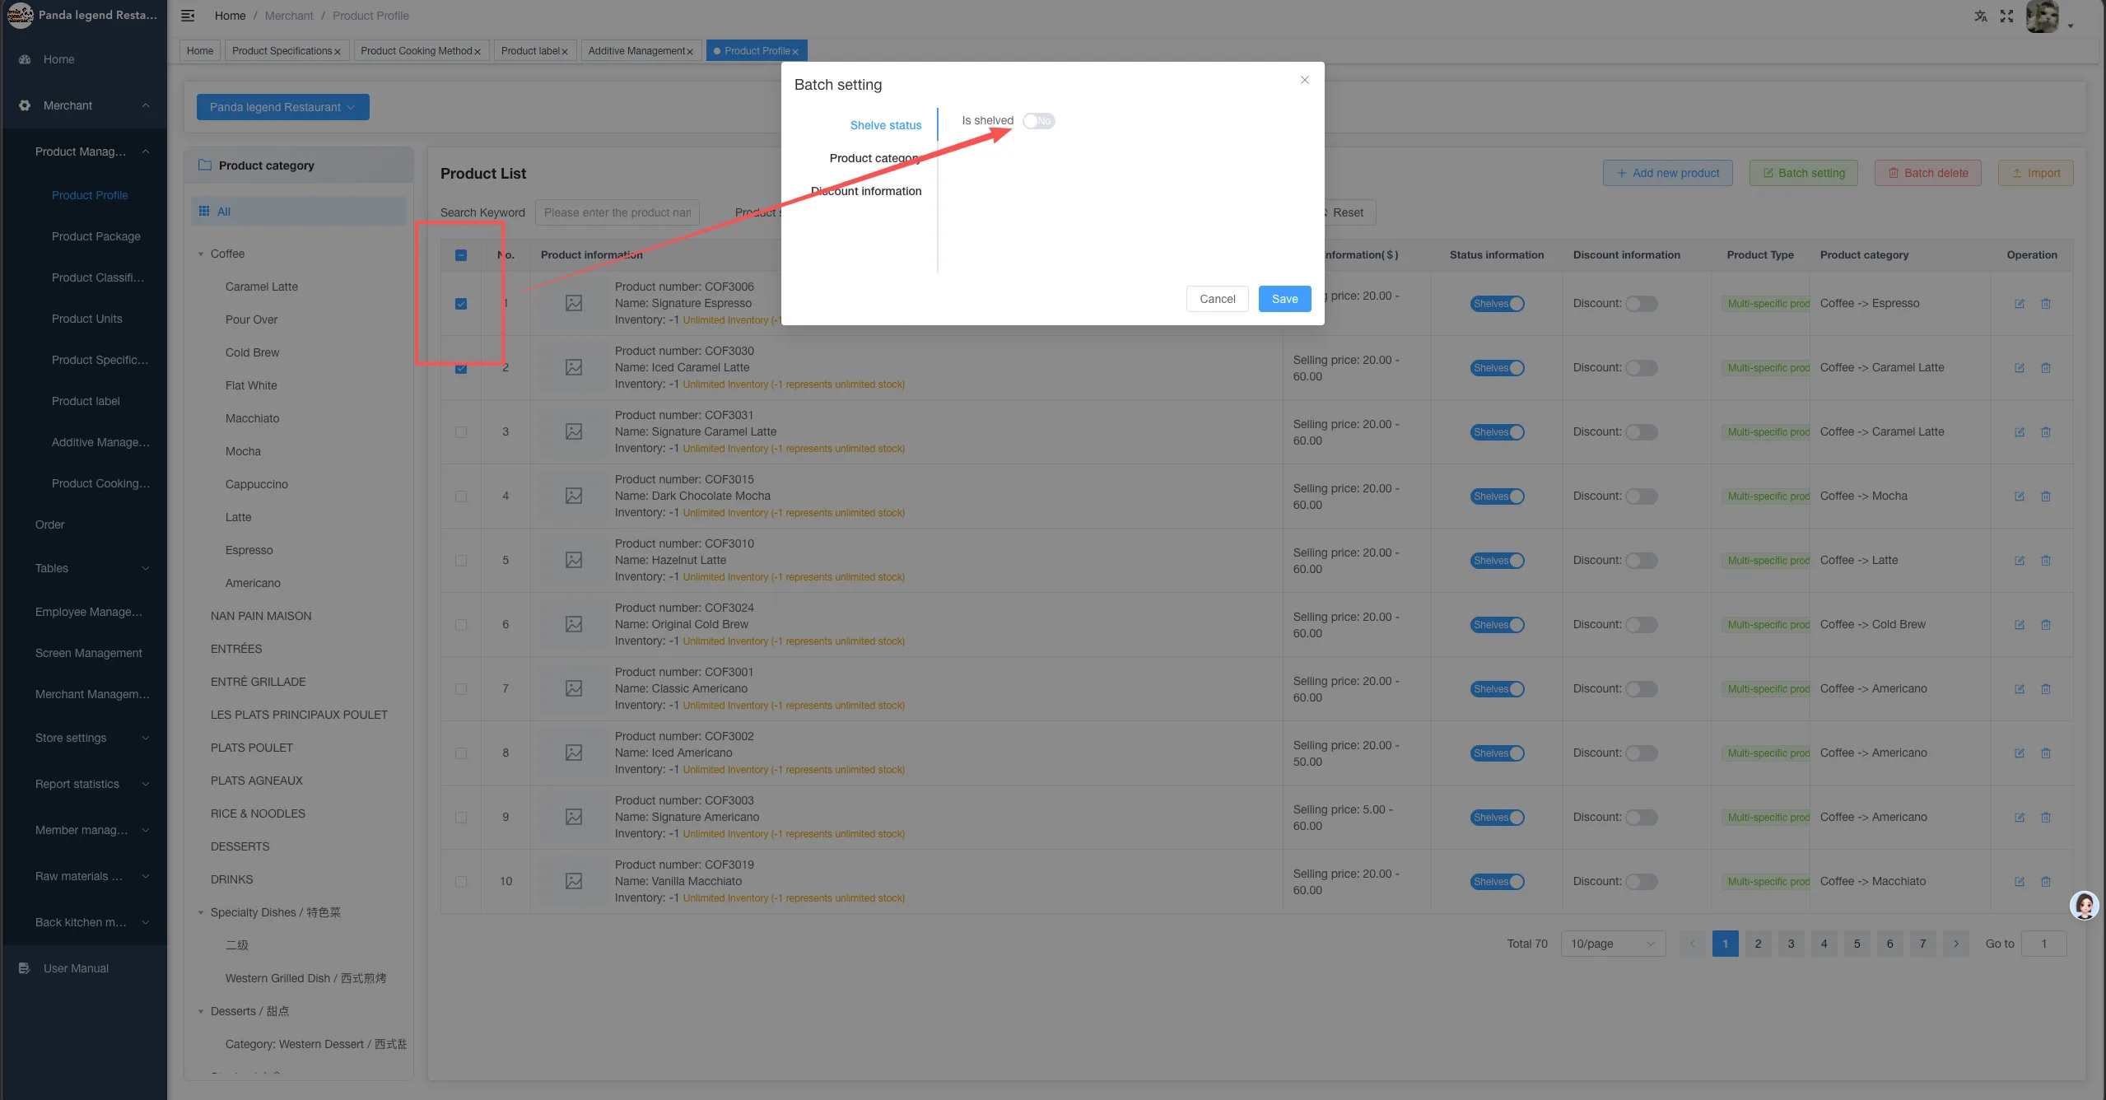Open the 10/page size dropdown
The height and width of the screenshot is (1100, 2106).
click(x=1613, y=944)
